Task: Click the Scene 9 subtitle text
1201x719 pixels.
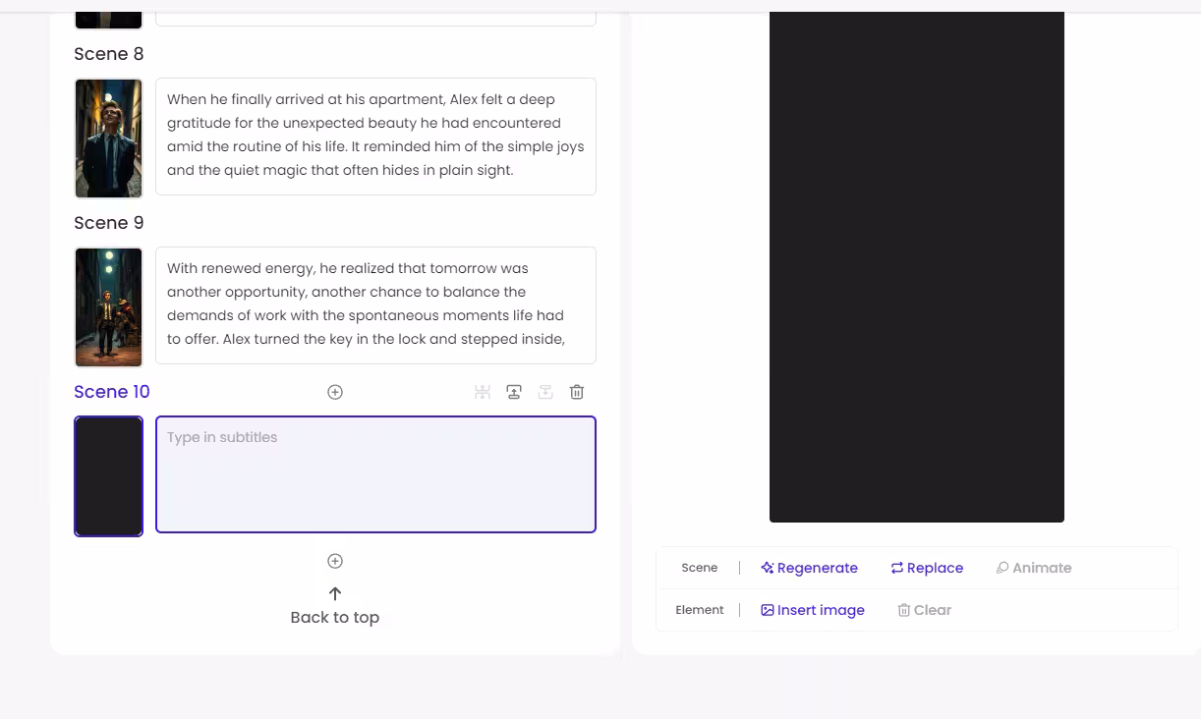Action: [375, 304]
